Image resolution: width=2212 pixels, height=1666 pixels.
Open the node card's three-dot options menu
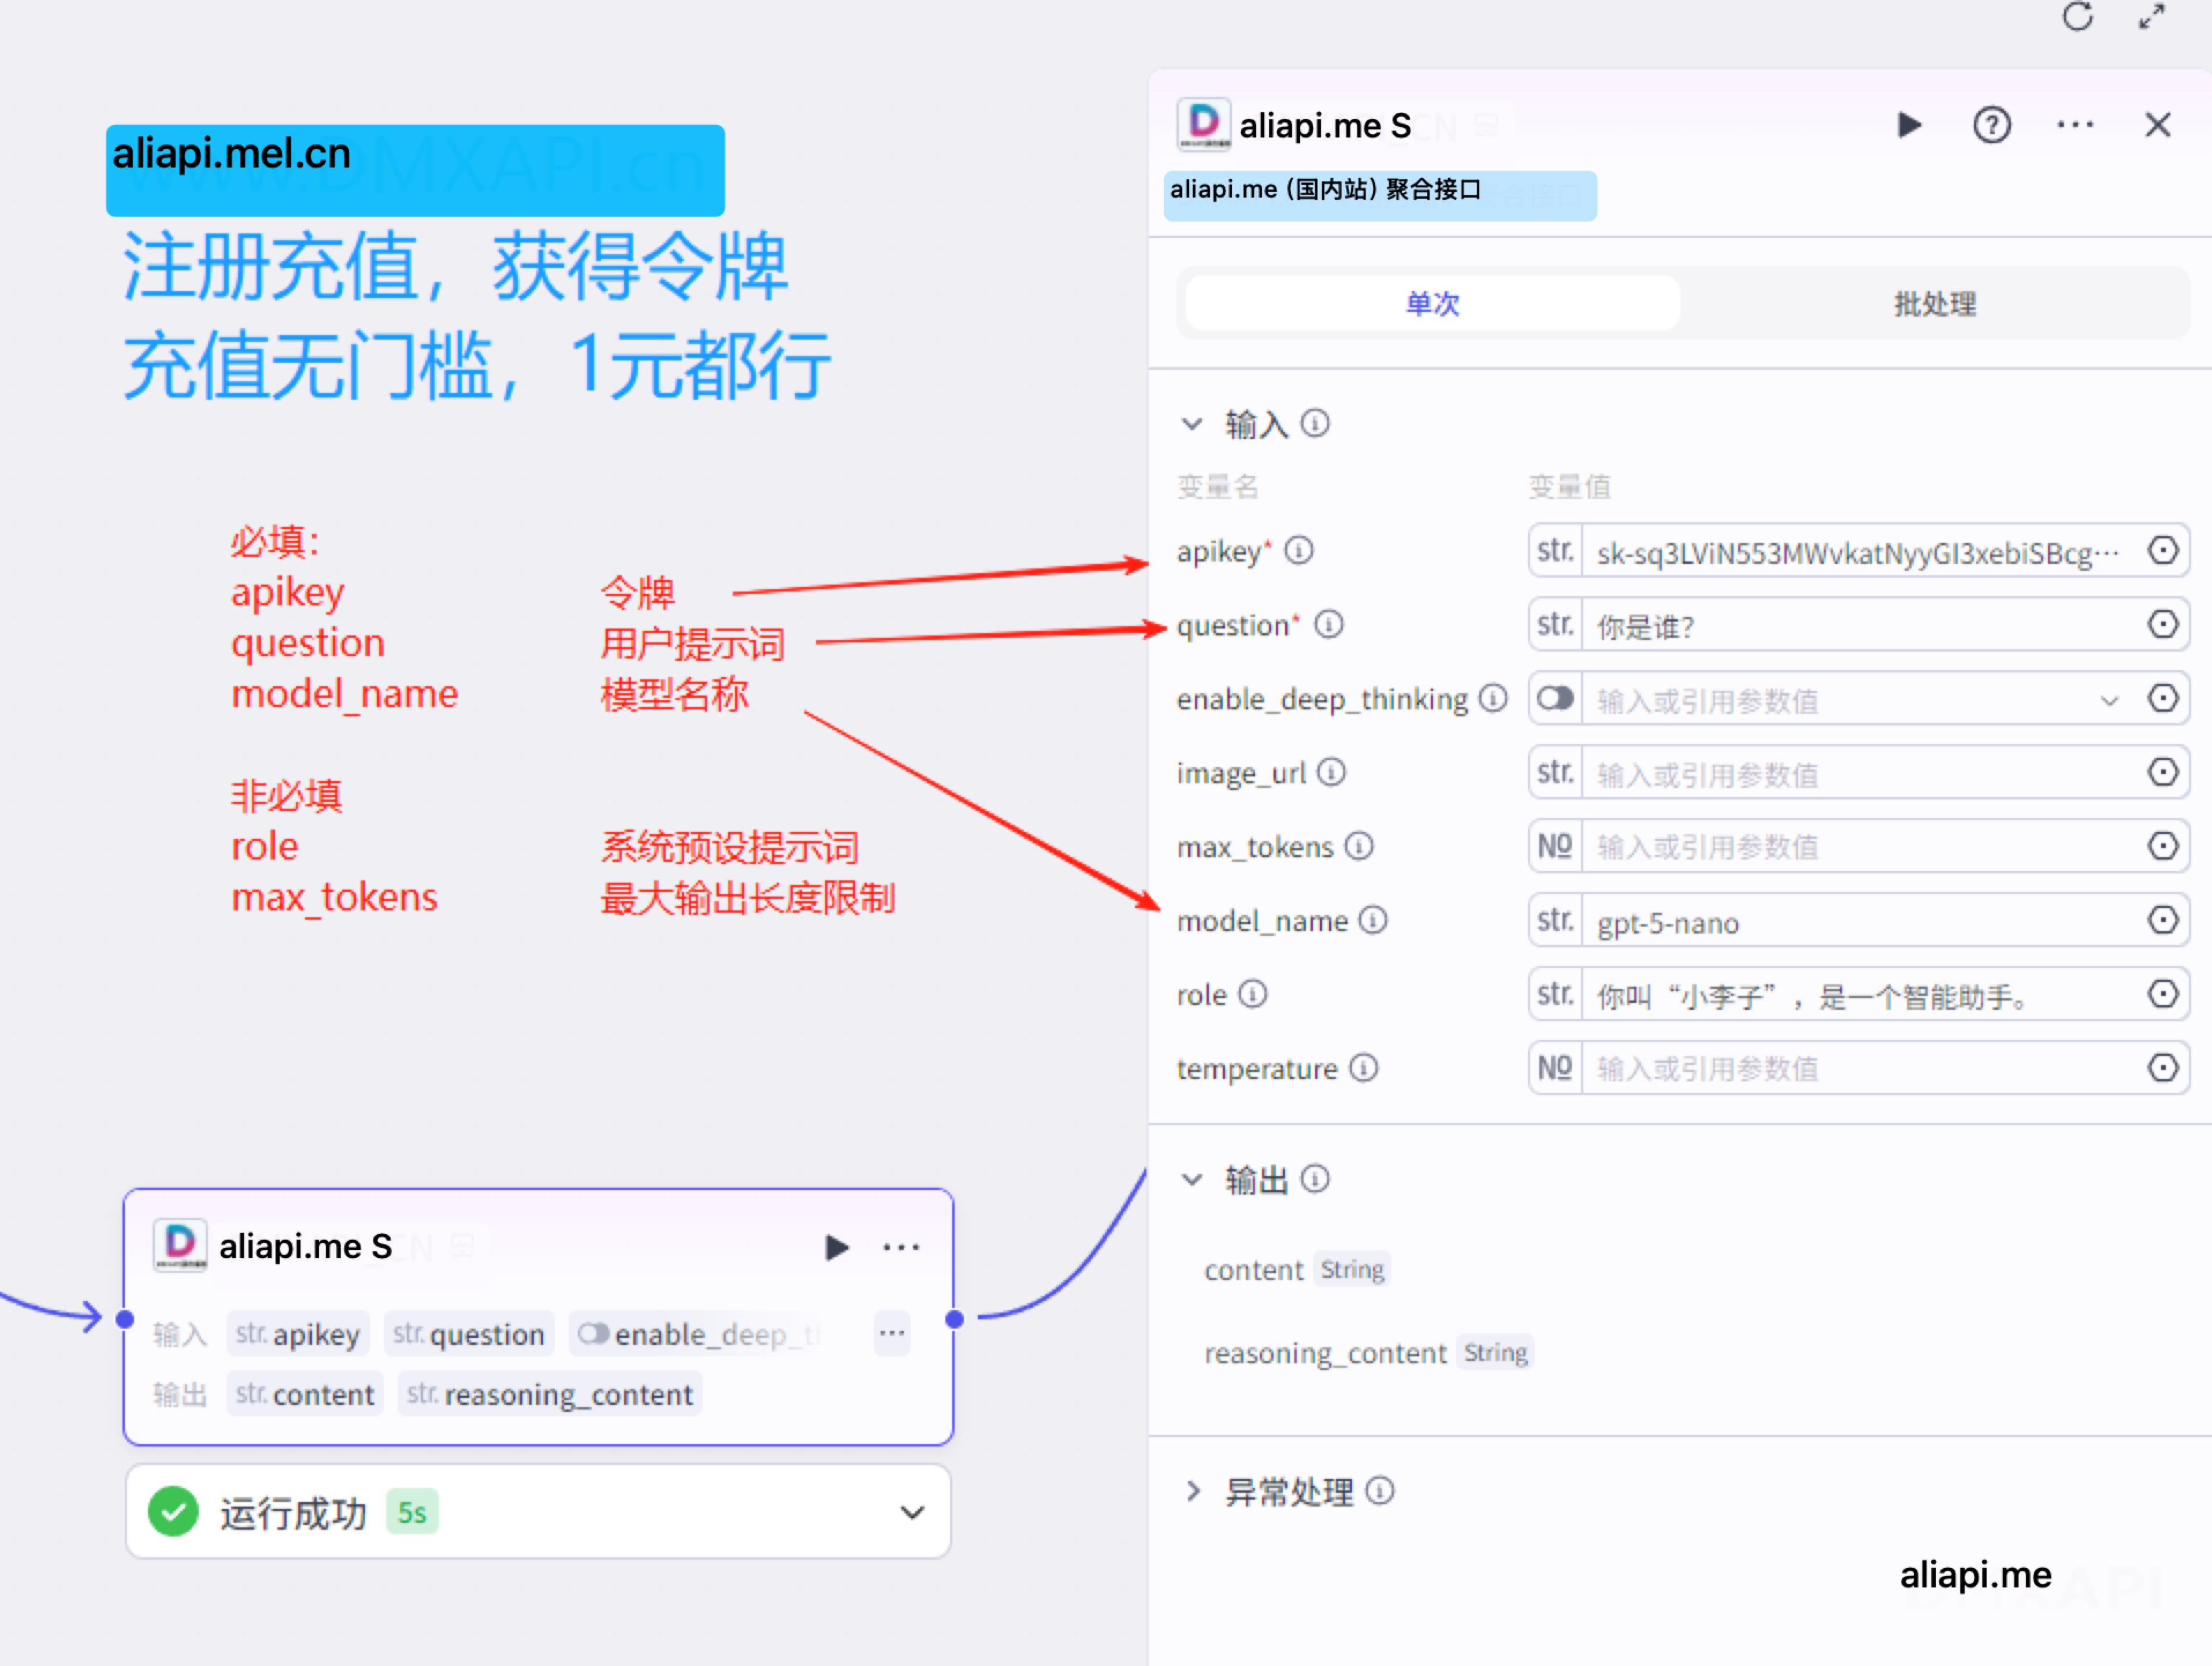click(x=901, y=1247)
